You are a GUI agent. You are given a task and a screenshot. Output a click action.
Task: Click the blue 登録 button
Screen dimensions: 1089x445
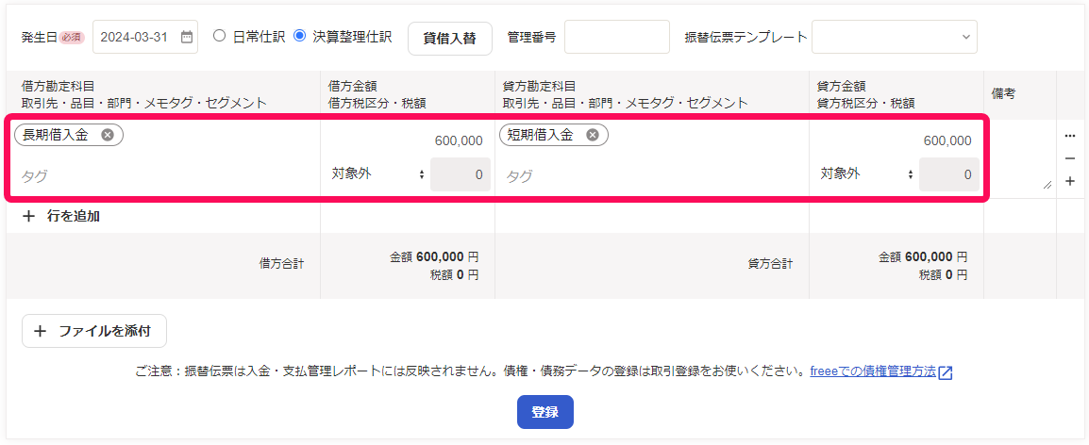[544, 412]
